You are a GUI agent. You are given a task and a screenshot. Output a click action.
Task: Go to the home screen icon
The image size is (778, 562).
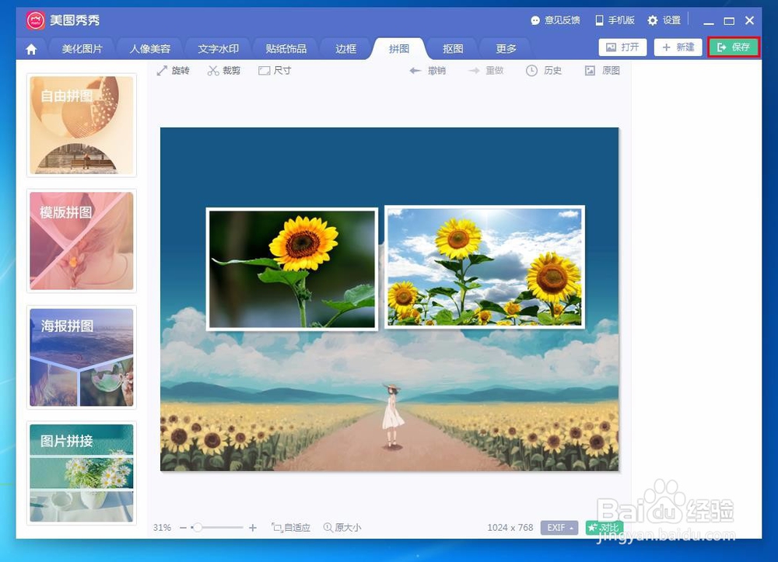[31, 49]
